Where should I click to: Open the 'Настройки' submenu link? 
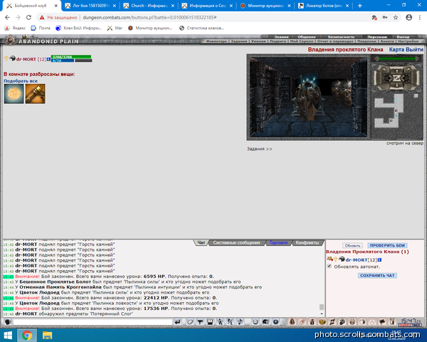click(408, 41)
